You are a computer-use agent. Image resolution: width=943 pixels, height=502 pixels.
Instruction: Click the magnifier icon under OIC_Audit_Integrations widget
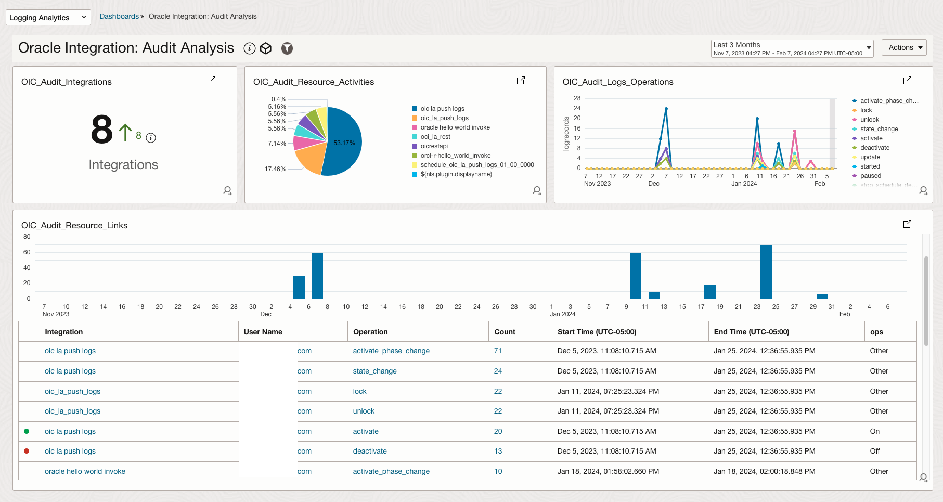pos(228,190)
